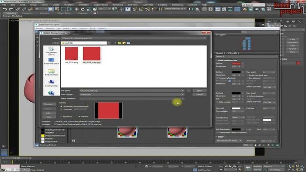Toggle Percent Snap icon
Viewport: 306px width, 172px height.
coord(148,9)
